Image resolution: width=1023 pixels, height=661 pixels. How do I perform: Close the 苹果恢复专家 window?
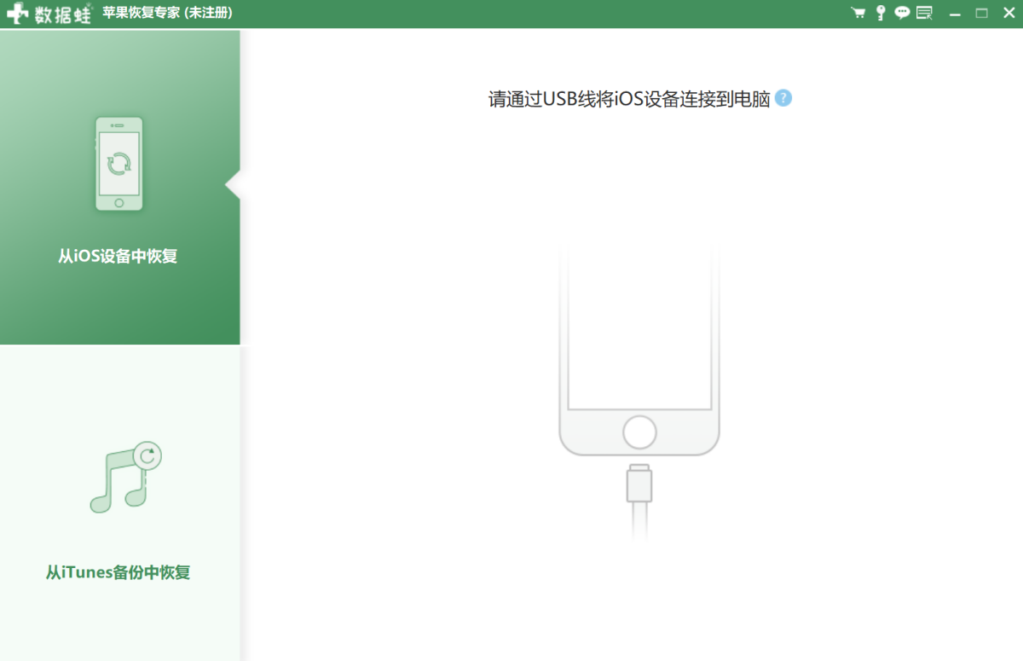[1009, 14]
